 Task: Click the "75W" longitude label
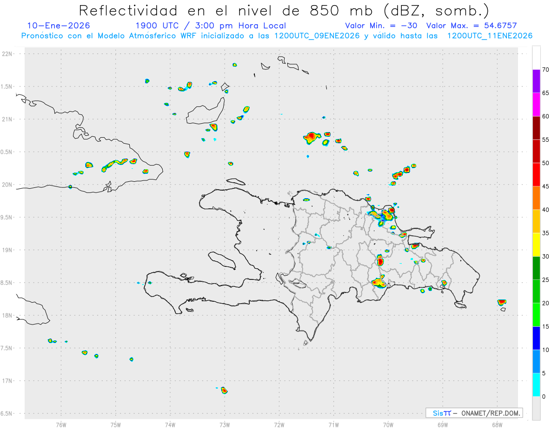coord(116,425)
